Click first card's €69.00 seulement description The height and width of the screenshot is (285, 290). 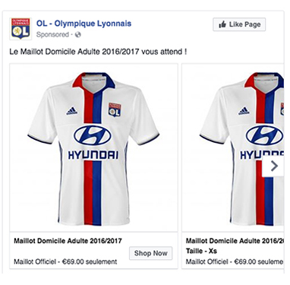pos(65,261)
